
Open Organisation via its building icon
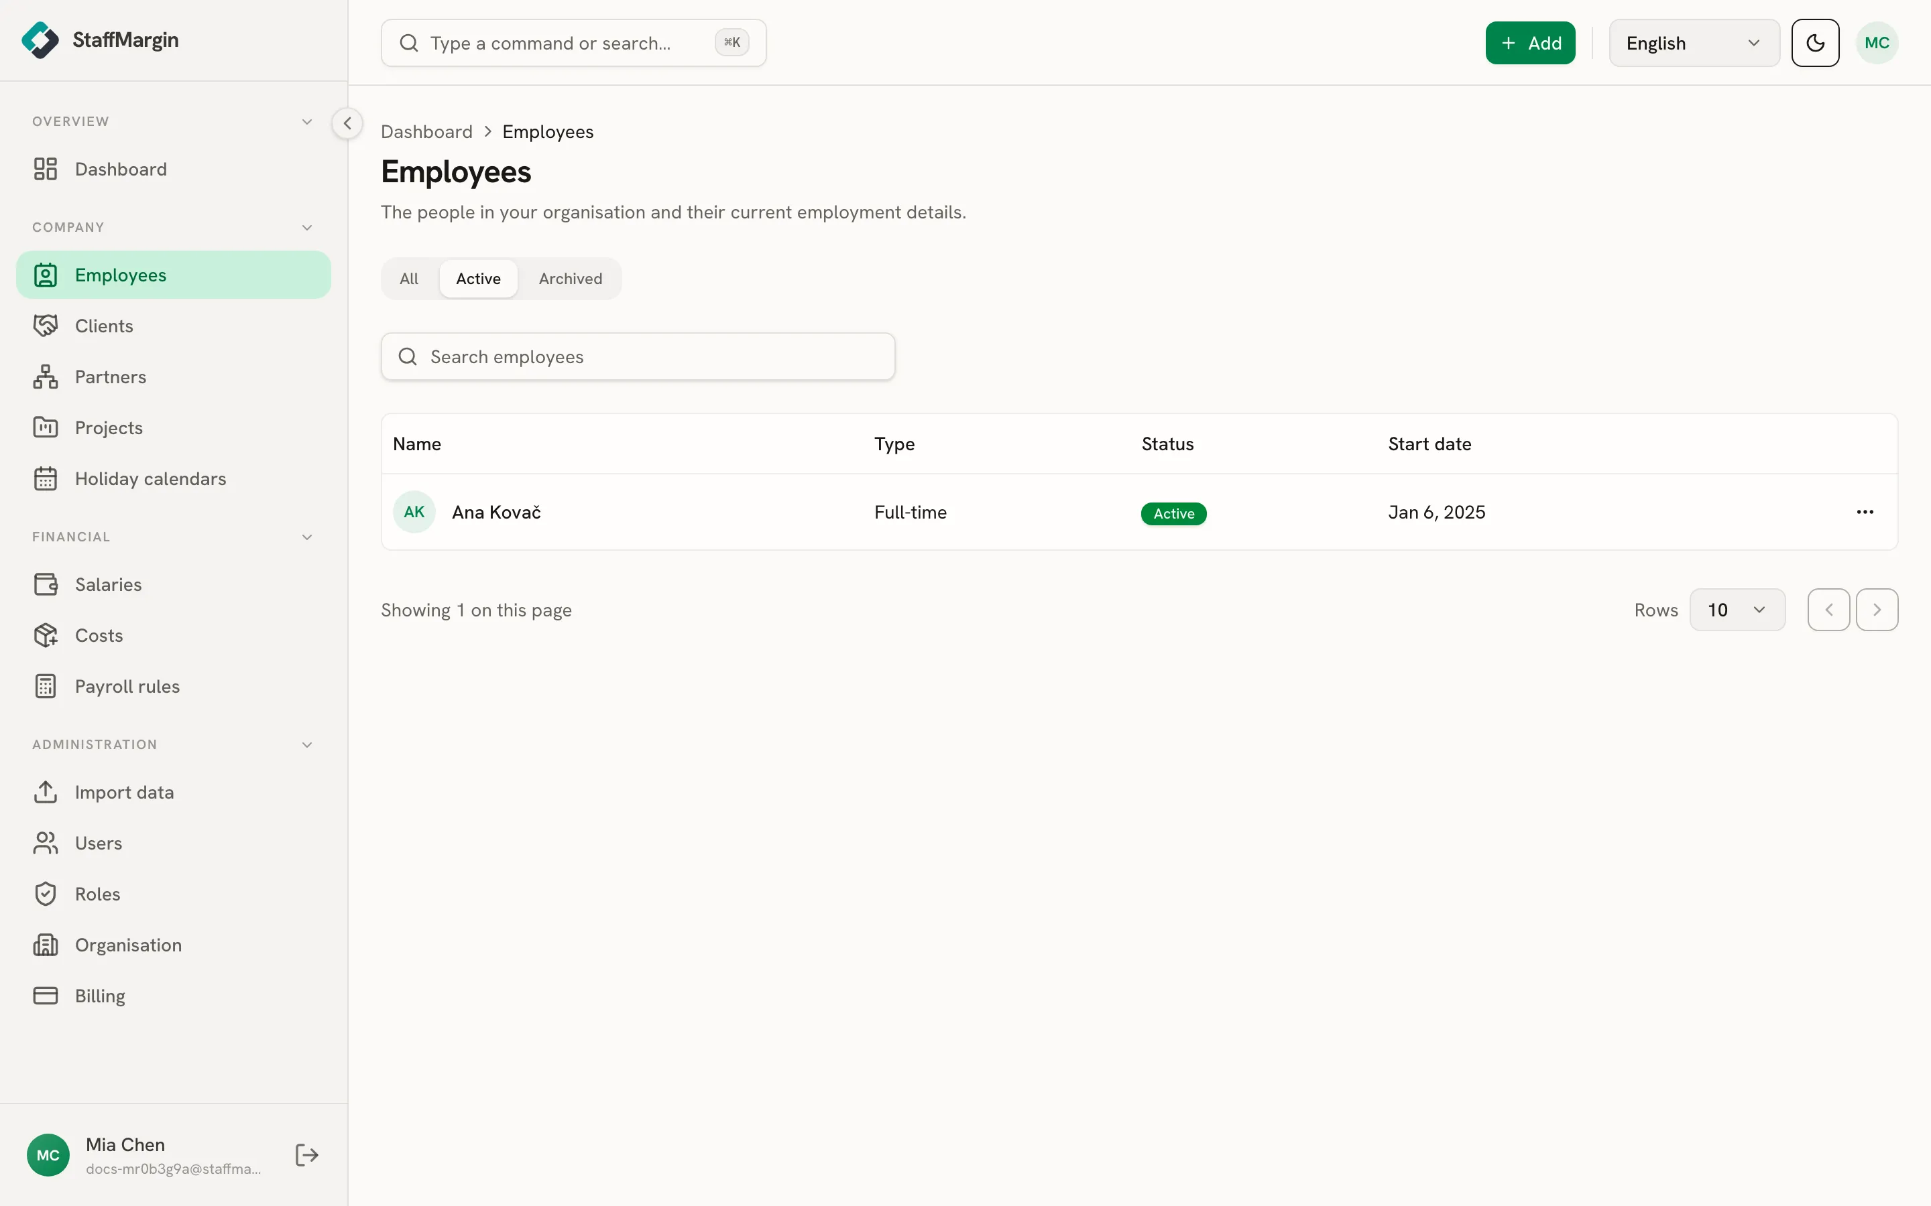coord(46,945)
